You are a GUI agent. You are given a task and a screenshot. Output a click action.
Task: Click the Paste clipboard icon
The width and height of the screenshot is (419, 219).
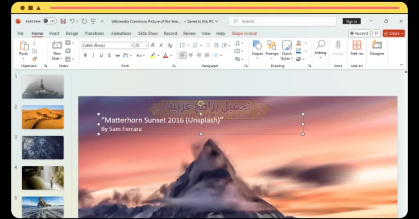(24, 46)
